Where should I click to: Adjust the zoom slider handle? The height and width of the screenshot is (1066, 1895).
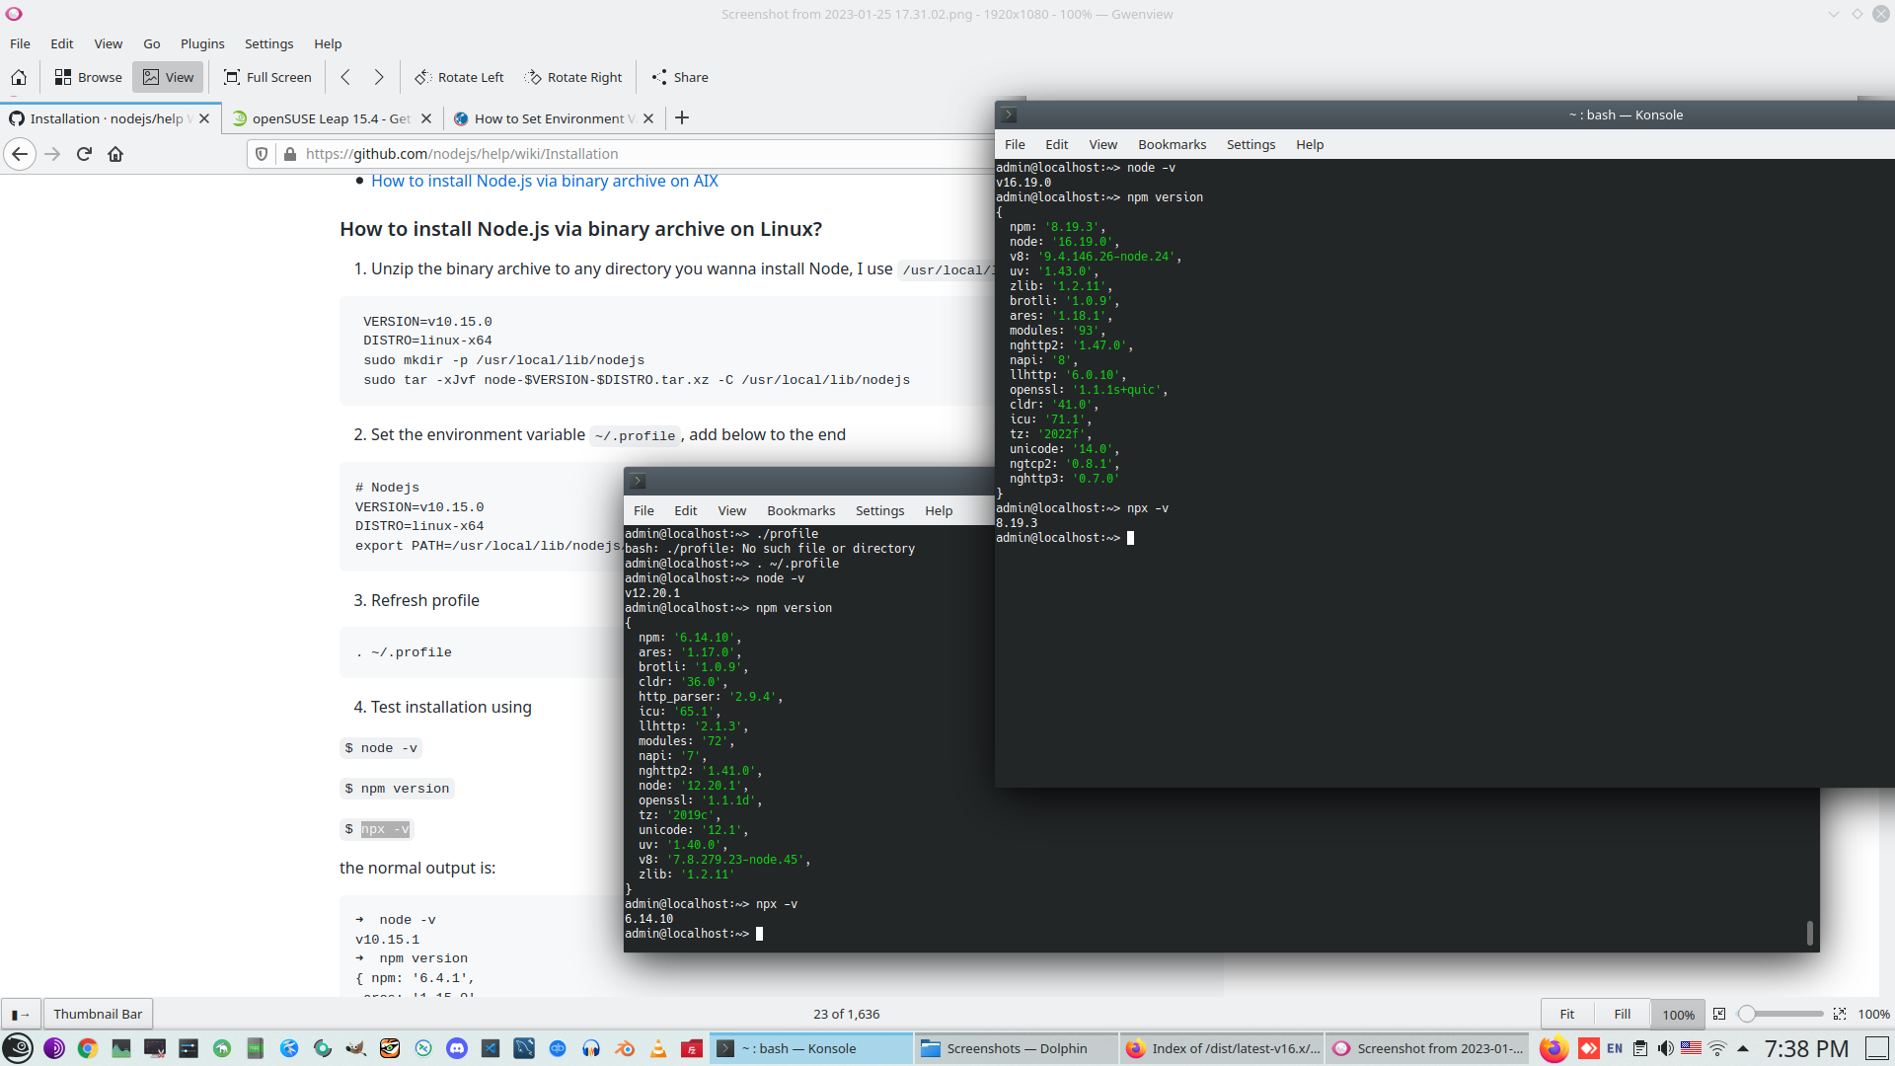coord(1747,1014)
